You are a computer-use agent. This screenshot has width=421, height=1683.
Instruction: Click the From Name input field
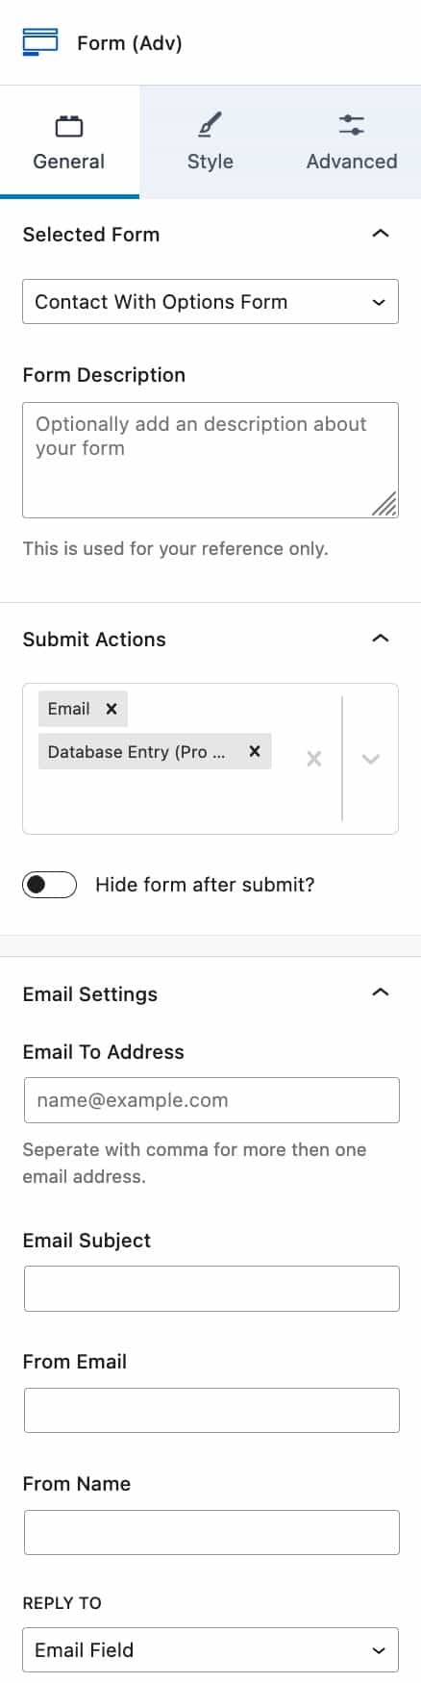click(x=211, y=1532)
